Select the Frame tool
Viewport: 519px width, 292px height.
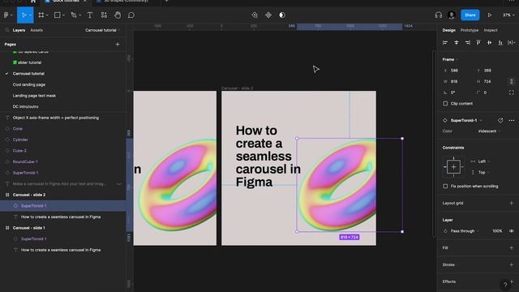click(41, 15)
